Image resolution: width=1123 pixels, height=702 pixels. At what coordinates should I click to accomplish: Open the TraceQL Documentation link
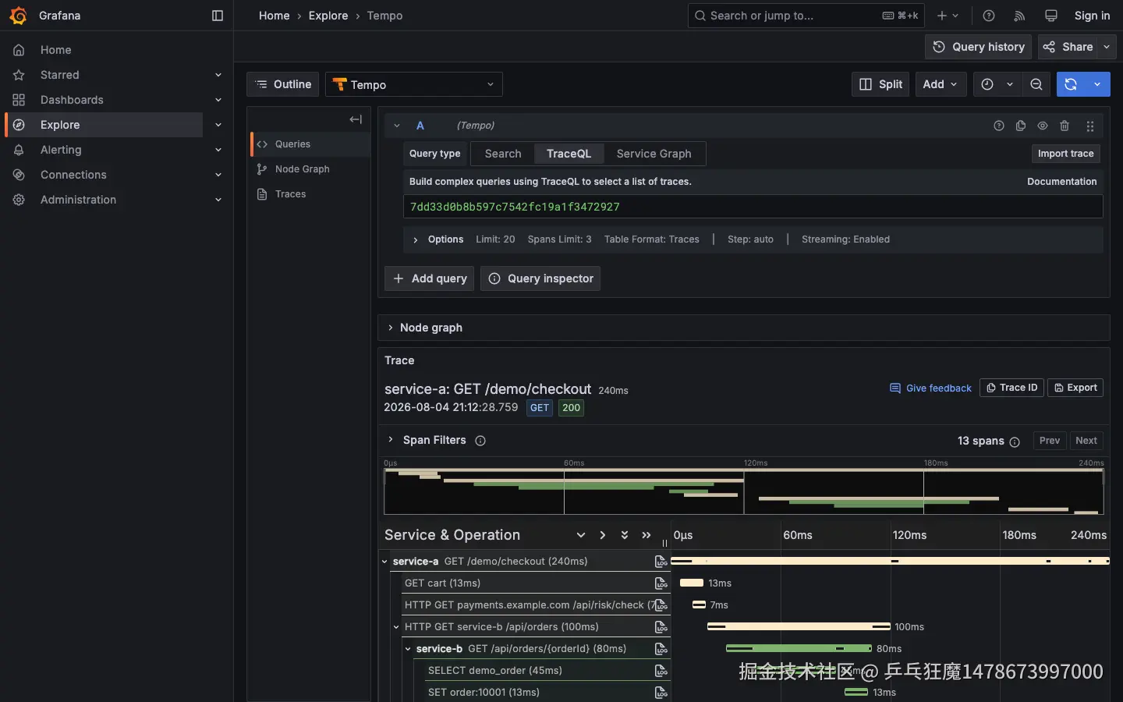(x=1061, y=182)
